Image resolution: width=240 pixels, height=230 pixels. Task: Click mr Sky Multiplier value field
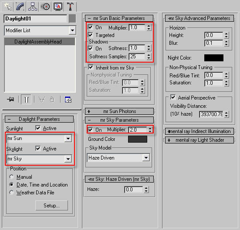[138, 130]
